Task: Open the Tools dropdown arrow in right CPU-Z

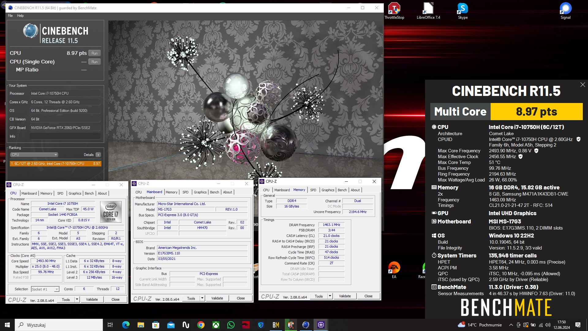Action: pos(330,296)
